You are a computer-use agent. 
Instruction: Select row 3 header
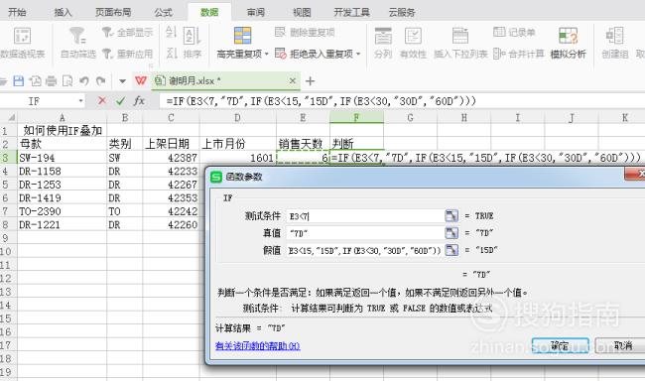8,158
